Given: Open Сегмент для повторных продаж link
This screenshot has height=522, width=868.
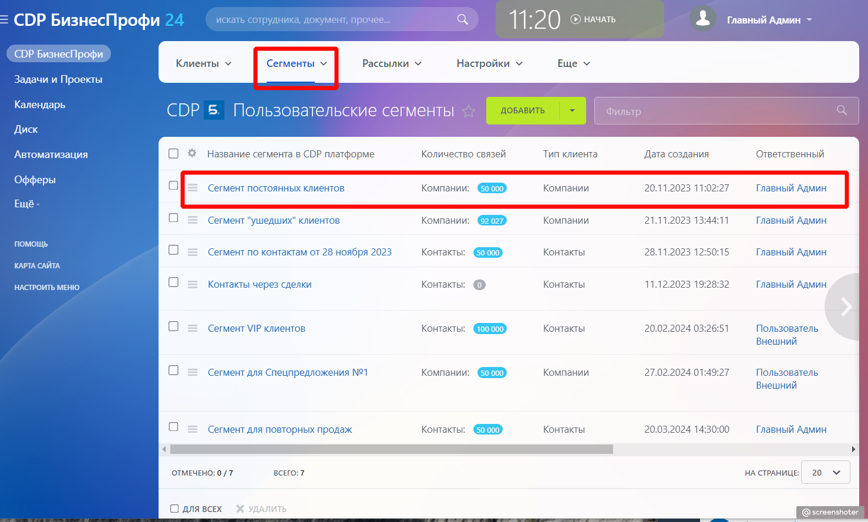Looking at the screenshot, I should click(280, 429).
